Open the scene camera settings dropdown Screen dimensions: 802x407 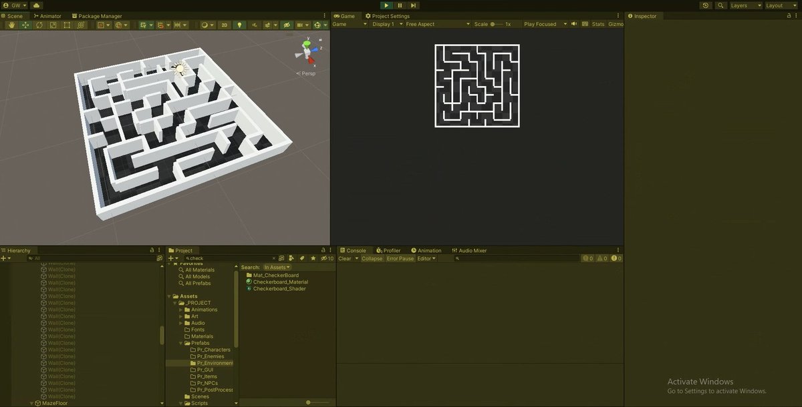coord(304,25)
